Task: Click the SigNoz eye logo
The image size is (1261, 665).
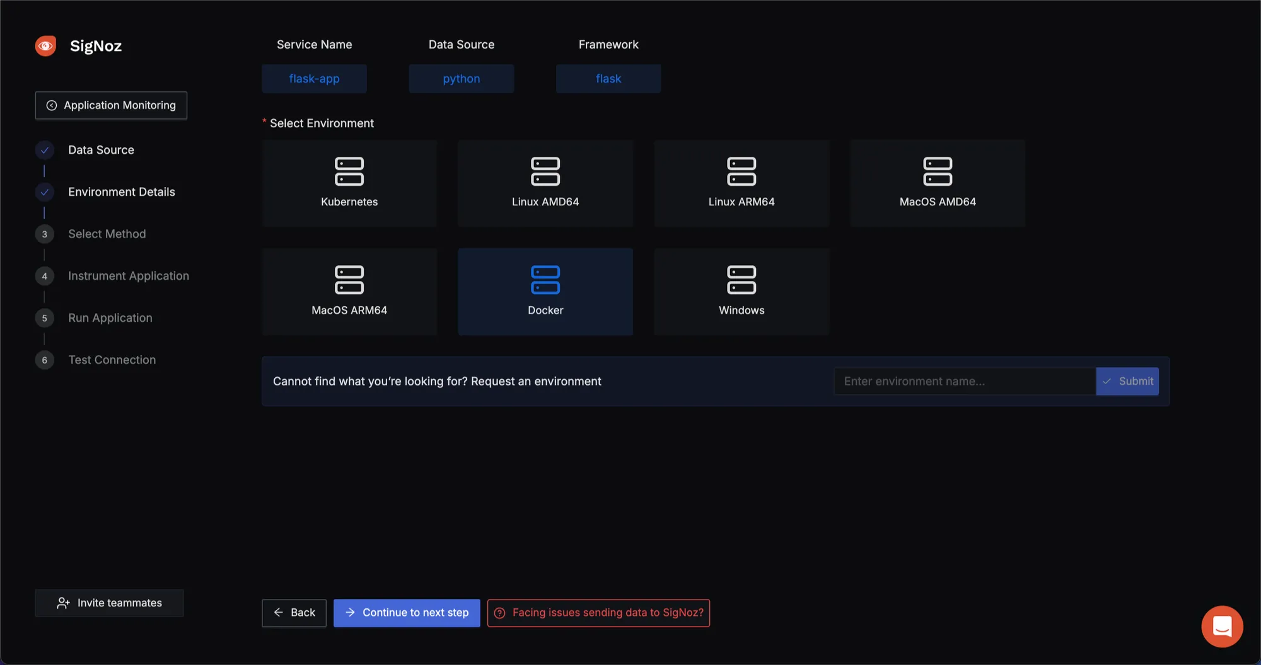Action: pyautogui.click(x=45, y=45)
